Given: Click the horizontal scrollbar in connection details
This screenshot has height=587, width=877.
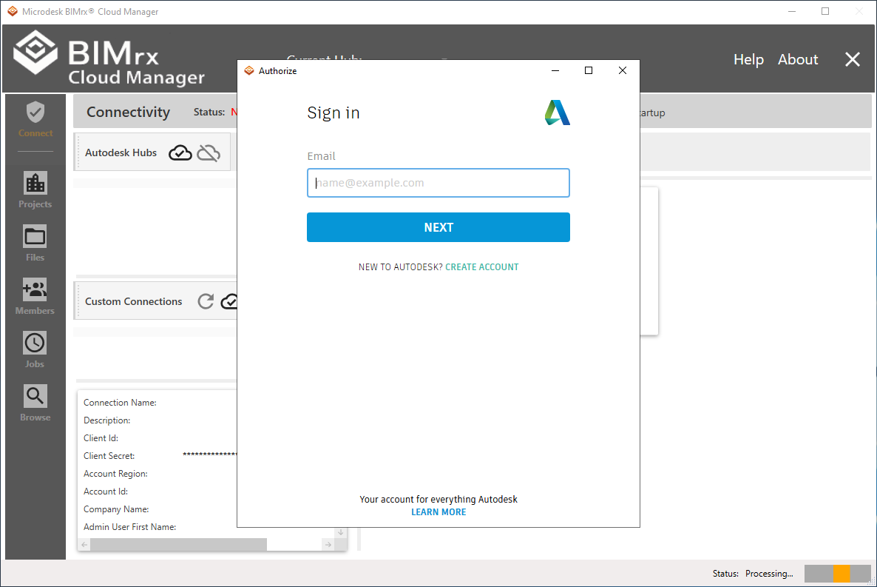Looking at the screenshot, I should pyautogui.click(x=178, y=544).
